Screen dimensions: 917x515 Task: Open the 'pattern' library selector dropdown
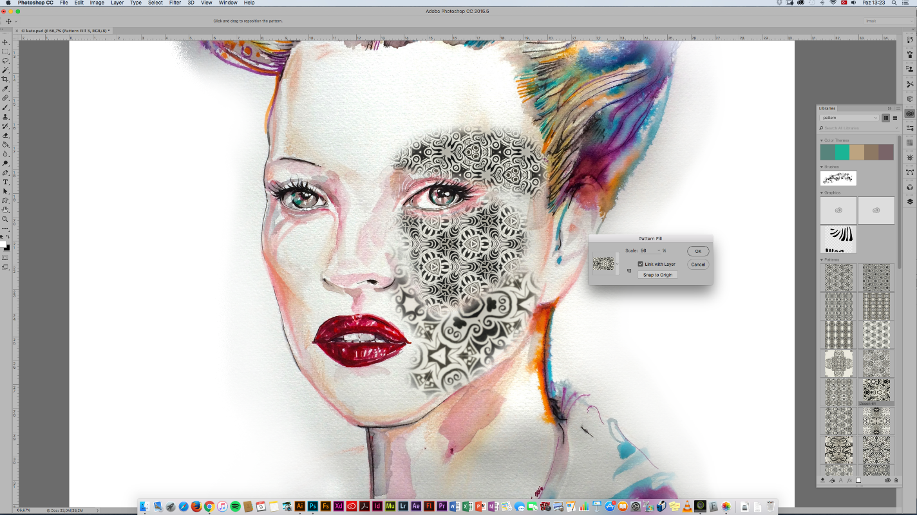pos(849,118)
